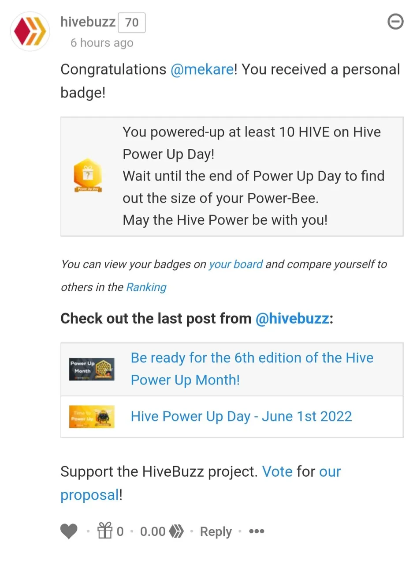
Task: Click the Power Up Day badge image
Action: coord(87,175)
